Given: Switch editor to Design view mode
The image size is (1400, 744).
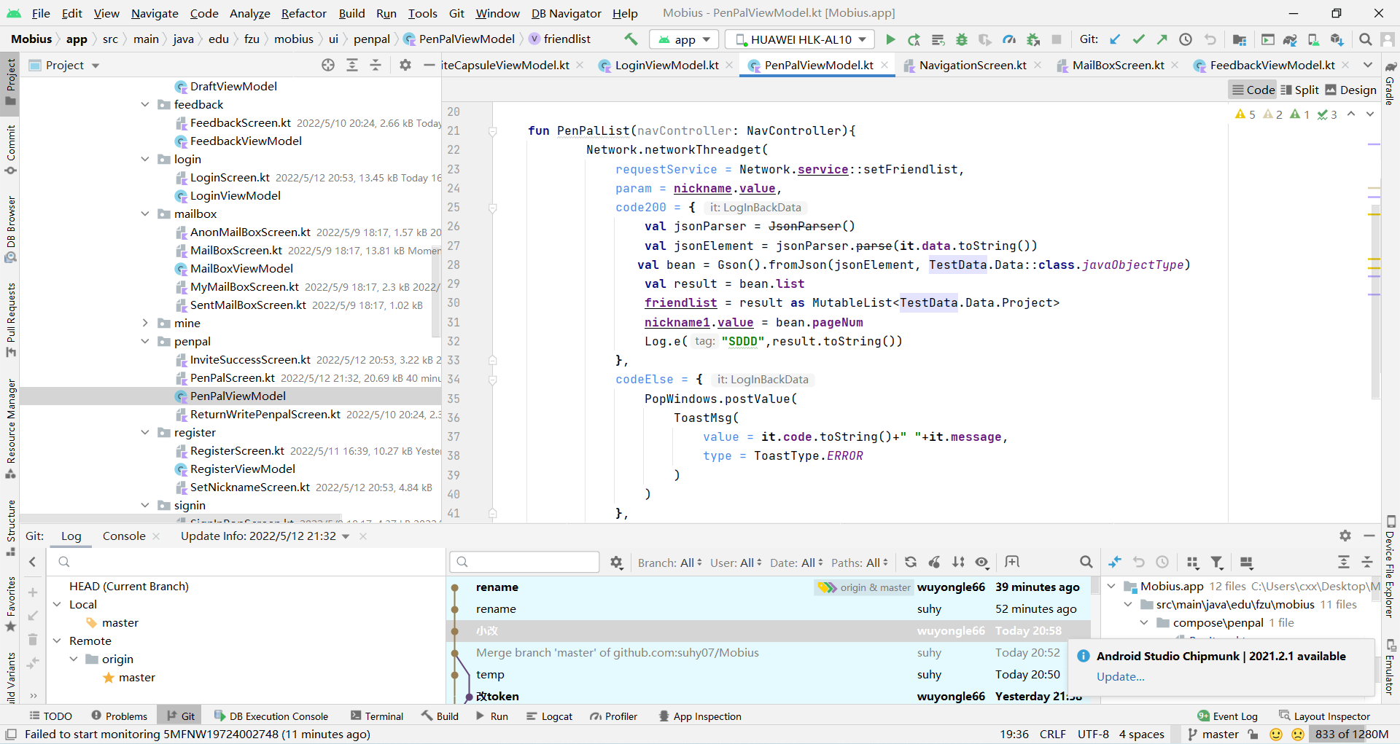Looking at the screenshot, I should (x=1350, y=90).
